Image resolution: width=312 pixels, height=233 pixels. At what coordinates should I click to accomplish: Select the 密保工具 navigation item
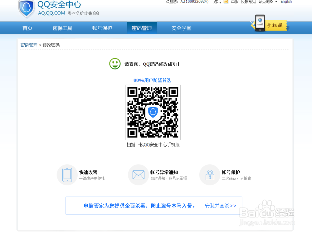point(62,28)
